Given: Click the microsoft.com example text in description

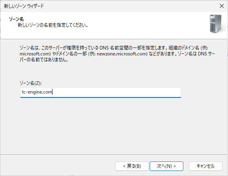Looking at the screenshot, I should [35, 54].
